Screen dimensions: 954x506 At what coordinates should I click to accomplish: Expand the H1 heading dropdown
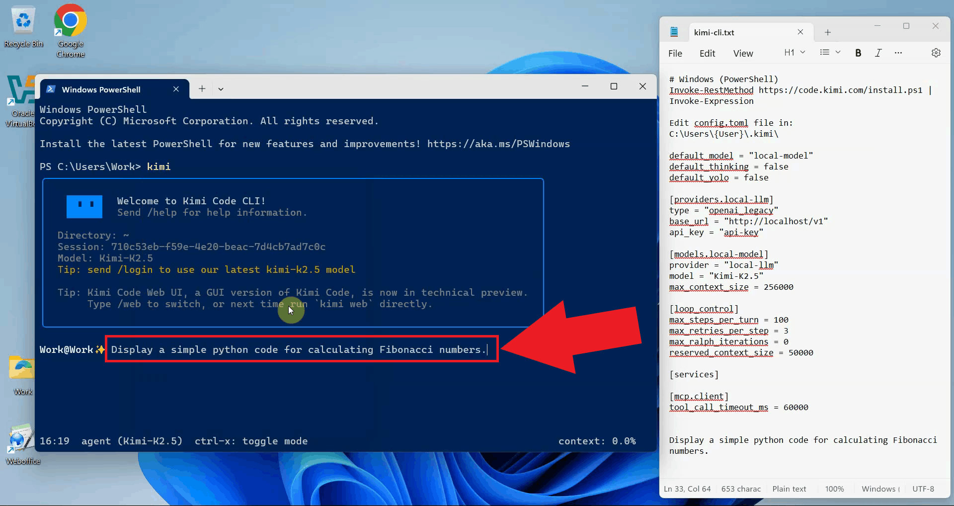(x=795, y=53)
